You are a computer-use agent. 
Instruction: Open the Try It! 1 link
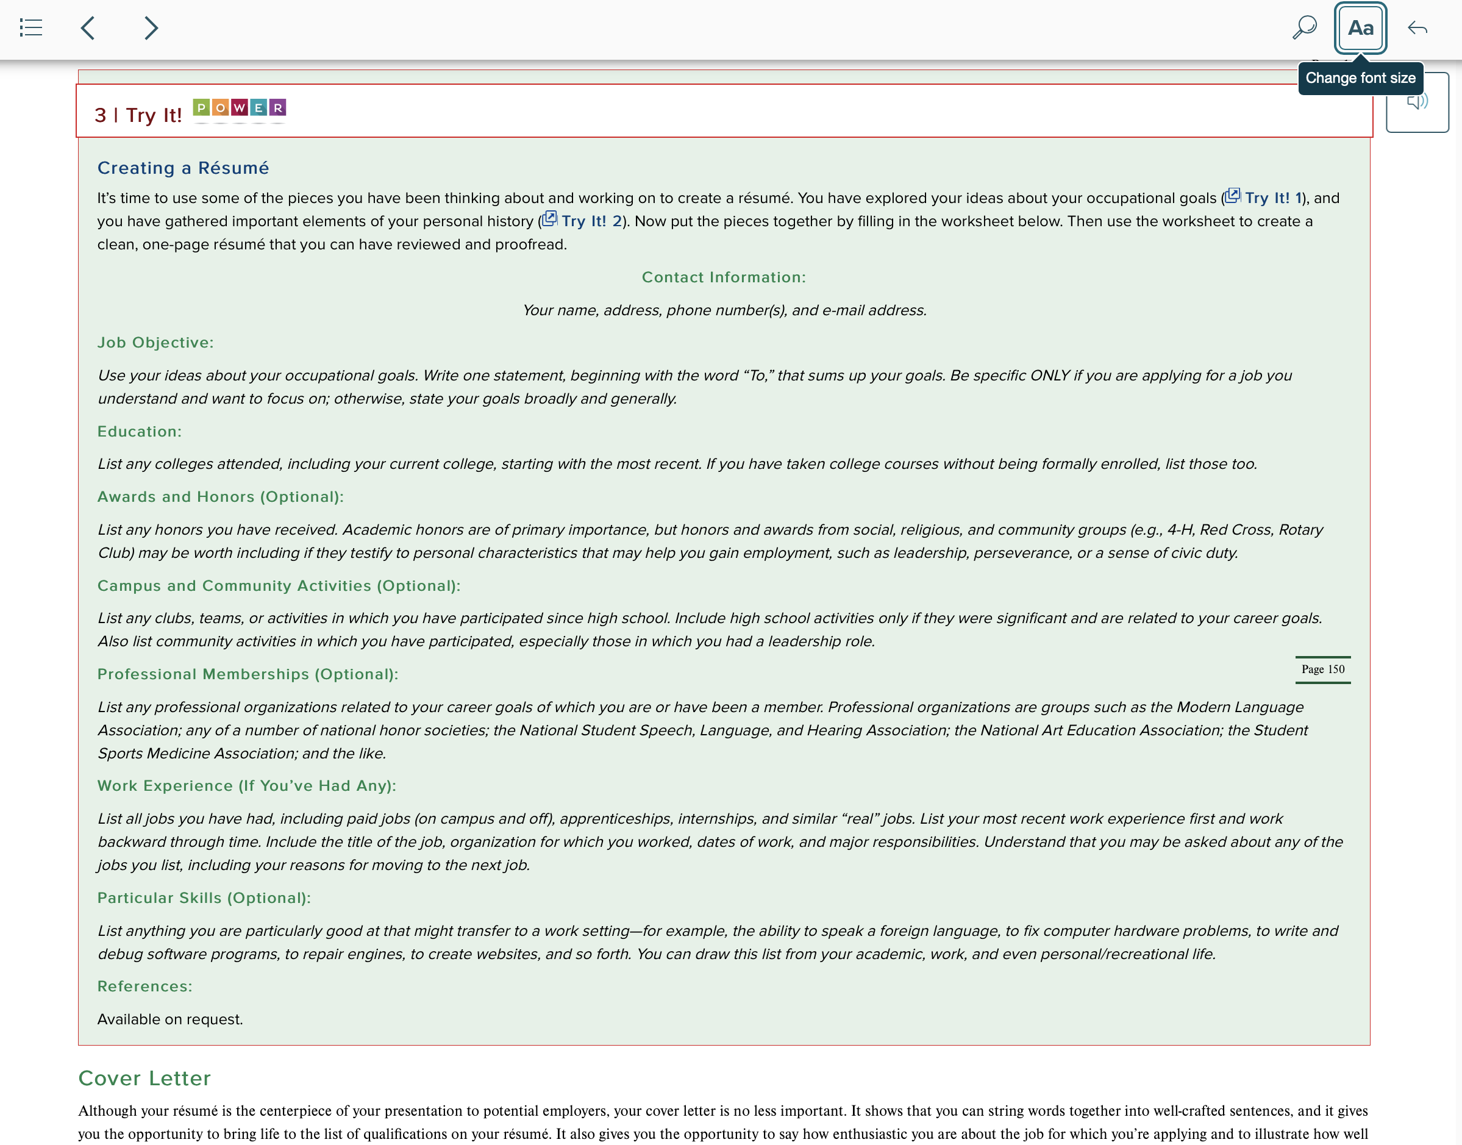coord(1264,198)
